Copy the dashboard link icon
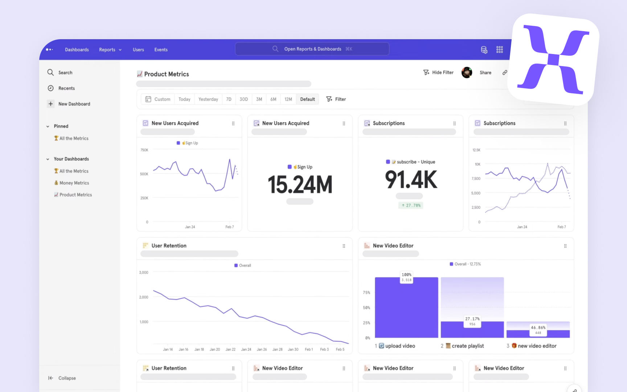The image size is (627, 392). tap(505, 72)
